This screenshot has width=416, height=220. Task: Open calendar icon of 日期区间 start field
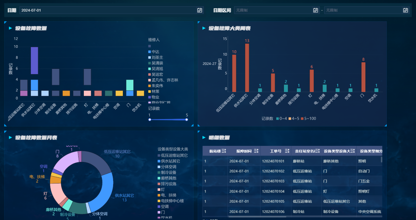tap(316, 10)
